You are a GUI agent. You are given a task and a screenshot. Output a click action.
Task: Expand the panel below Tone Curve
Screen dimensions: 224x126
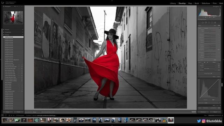[220, 105]
